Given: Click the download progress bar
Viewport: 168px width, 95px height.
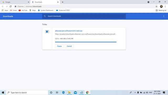Looking at the screenshot, I should click(x=86, y=42).
